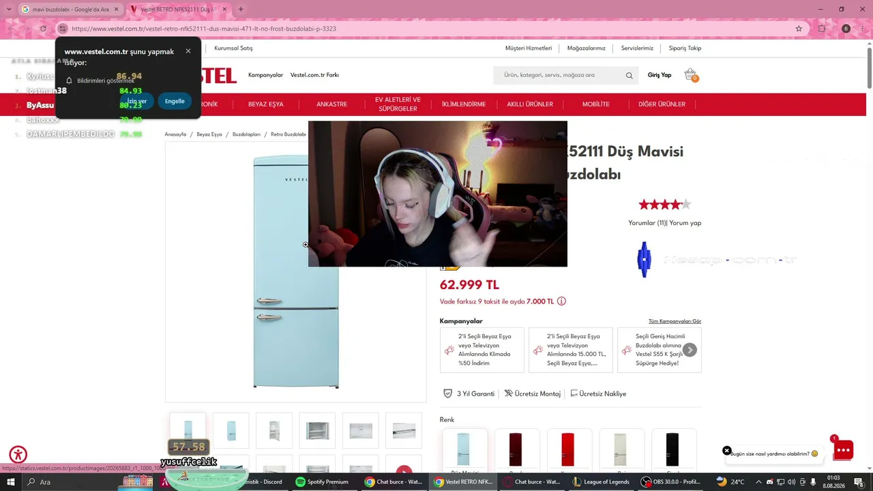This screenshot has height=491, width=873.
Task: Open EV ALETLERİ VE SÜPÜRGELER menu
Action: point(398,104)
